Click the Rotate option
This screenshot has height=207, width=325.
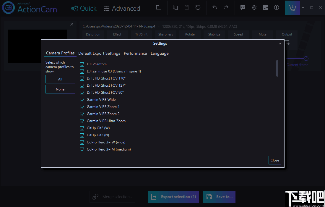pyautogui.click(x=190, y=34)
